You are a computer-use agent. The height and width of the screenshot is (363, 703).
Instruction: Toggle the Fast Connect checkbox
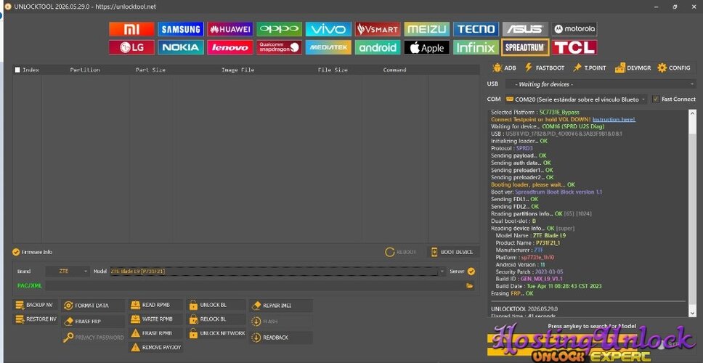(x=656, y=99)
